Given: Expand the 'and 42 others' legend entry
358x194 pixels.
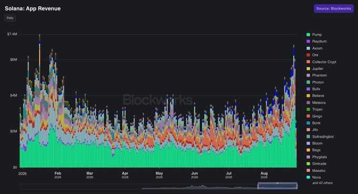Looking at the screenshot, I should 322,183.
